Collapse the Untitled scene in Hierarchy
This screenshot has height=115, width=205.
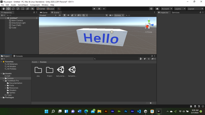6,18
